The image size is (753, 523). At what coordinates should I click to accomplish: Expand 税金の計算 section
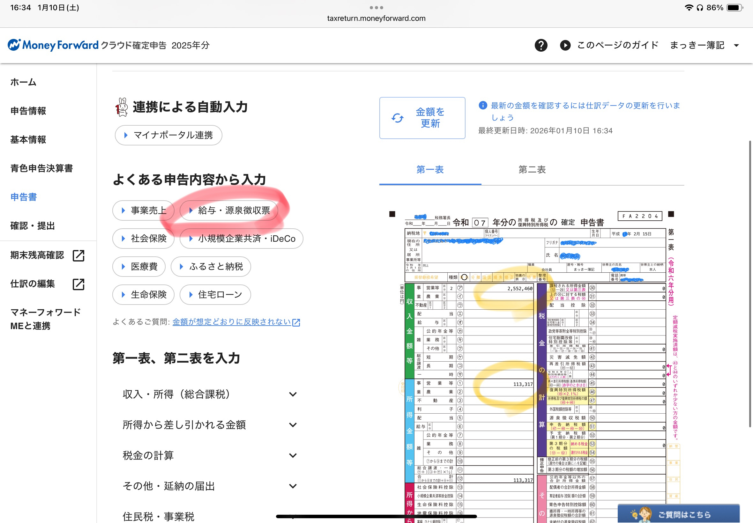210,455
